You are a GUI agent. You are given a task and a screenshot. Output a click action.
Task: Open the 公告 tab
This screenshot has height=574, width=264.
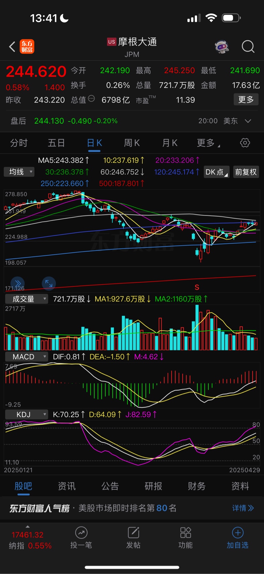click(110, 486)
